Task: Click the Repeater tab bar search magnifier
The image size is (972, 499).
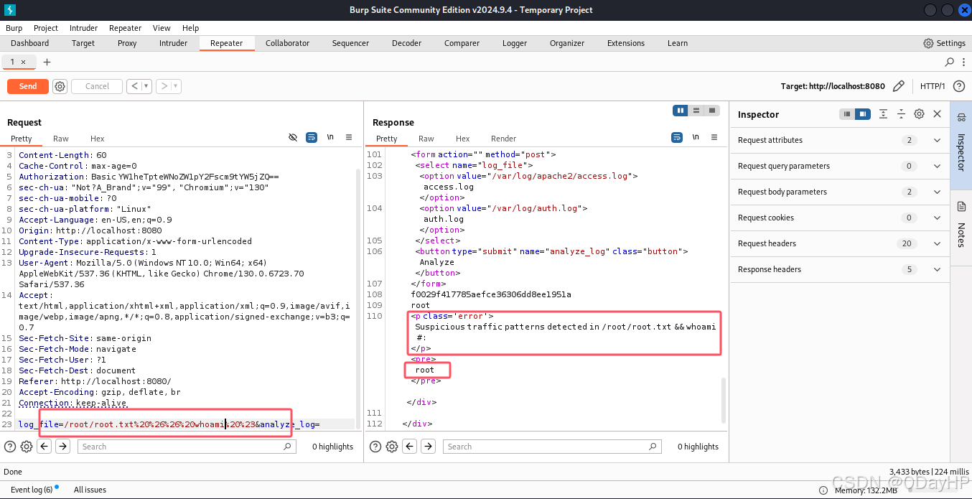Action: pos(950,62)
